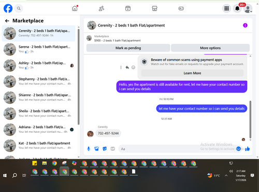Click the phone number message 702-497-9244

click(x=108, y=133)
